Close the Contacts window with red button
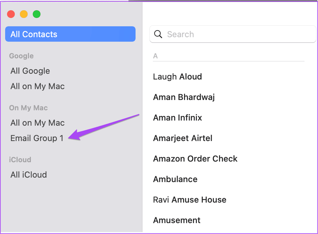 click(x=11, y=14)
